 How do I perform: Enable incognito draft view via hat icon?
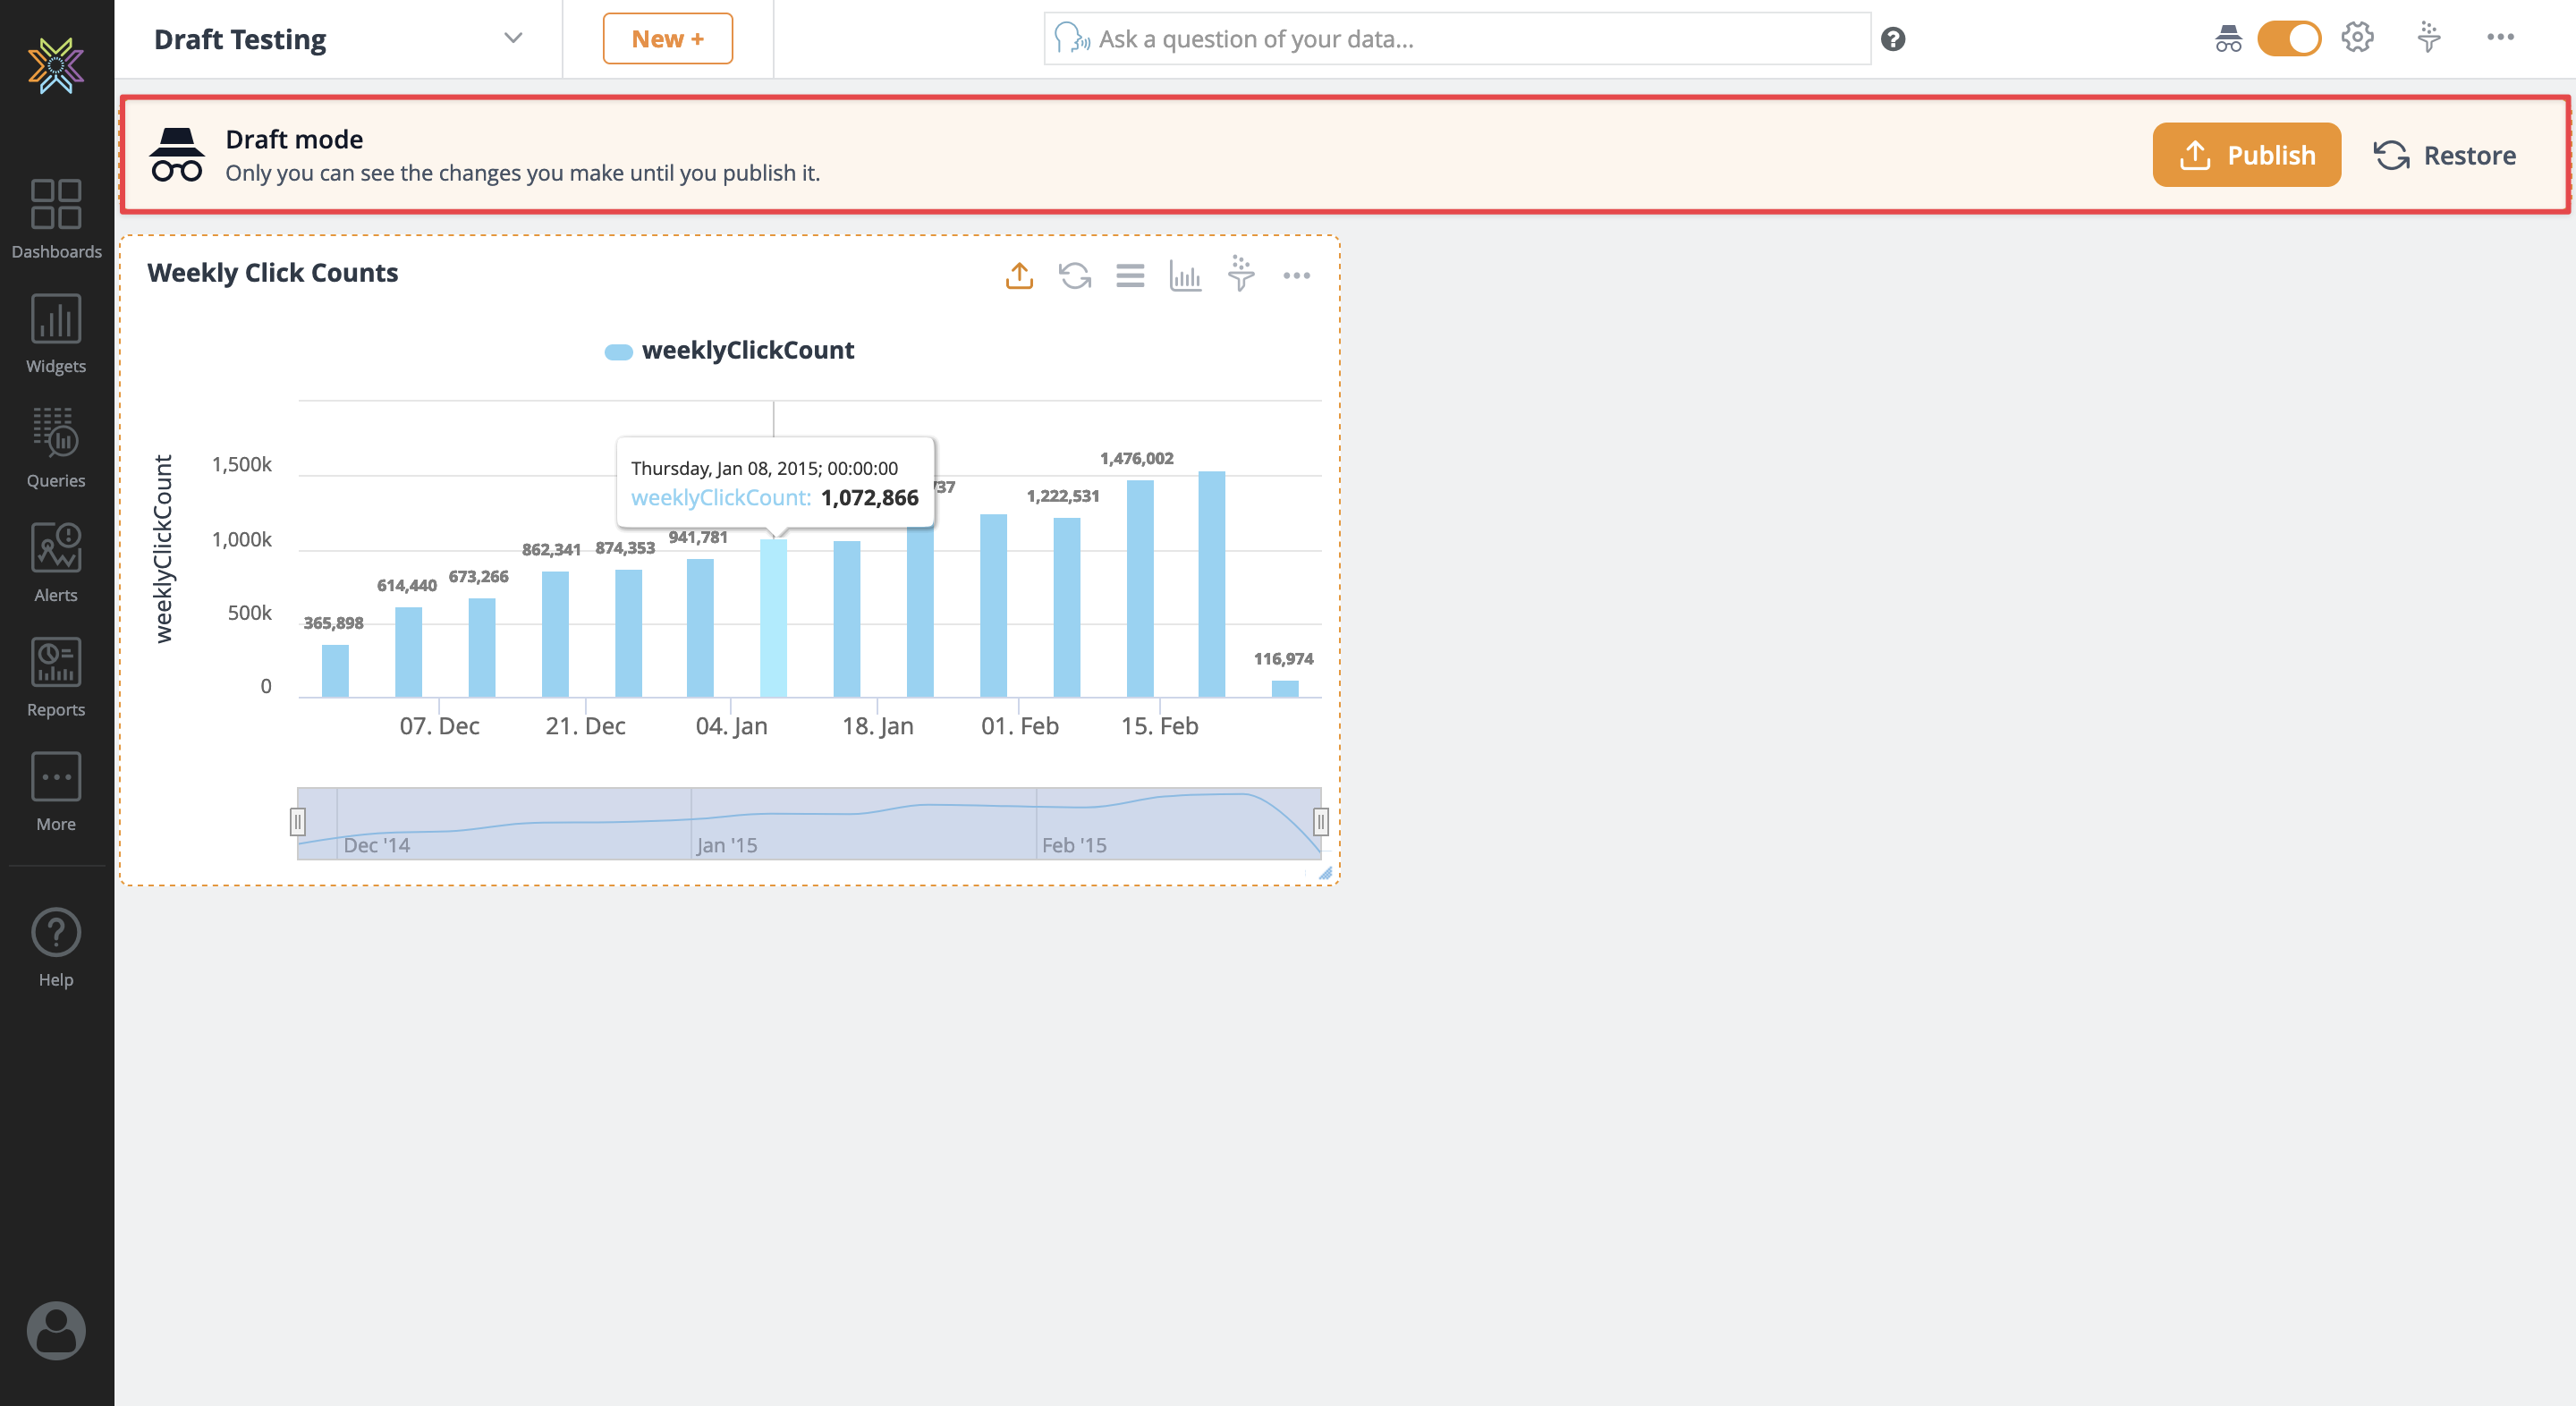point(2229,38)
